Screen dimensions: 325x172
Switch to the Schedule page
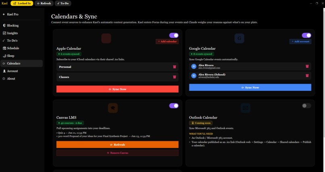tap(21, 48)
